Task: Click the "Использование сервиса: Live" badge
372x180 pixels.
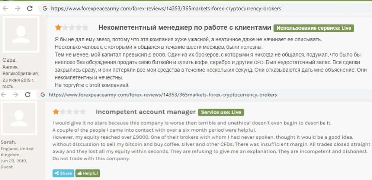Action: click(314, 28)
